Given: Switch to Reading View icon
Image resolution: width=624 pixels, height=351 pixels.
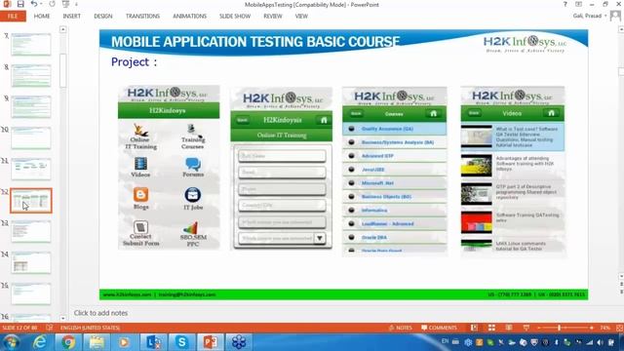Looking at the screenshot, I should tap(509, 328).
